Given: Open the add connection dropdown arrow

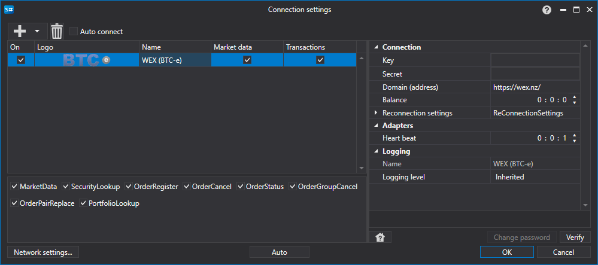Looking at the screenshot, I should click(37, 31).
